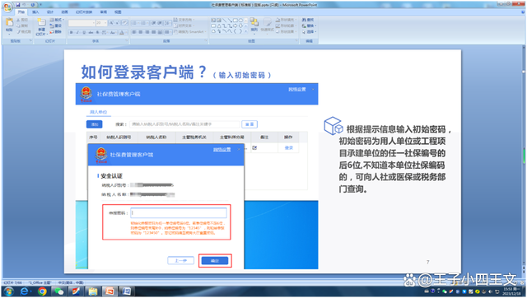Select the rectangle shape in shapes gallery
Screen dimensions: 527x298
pyautogui.click(x=236, y=20)
